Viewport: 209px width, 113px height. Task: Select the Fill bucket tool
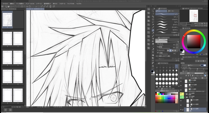pyautogui.click(x=153, y=55)
